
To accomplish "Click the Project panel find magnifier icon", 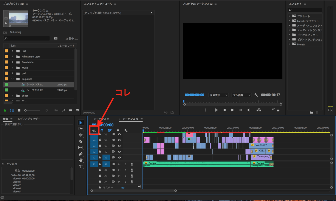I will pyautogui.click(x=64, y=110).
